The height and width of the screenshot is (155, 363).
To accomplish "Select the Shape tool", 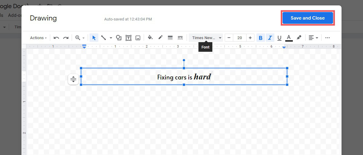I will pyautogui.click(x=119, y=38).
